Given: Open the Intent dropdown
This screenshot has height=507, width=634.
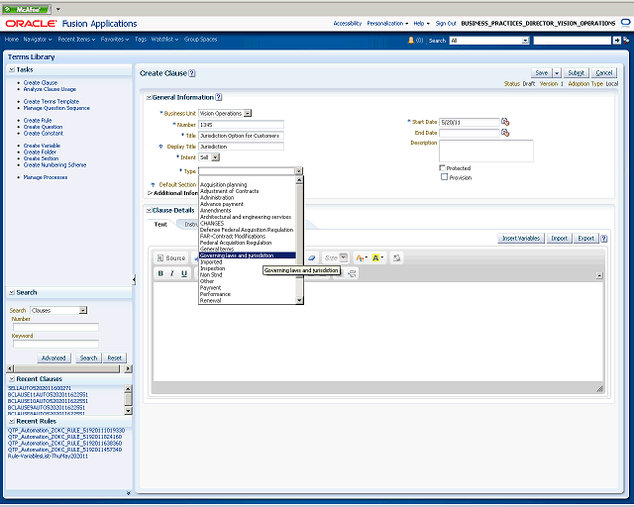Looking at the screenshot, I should click(216, 157).
